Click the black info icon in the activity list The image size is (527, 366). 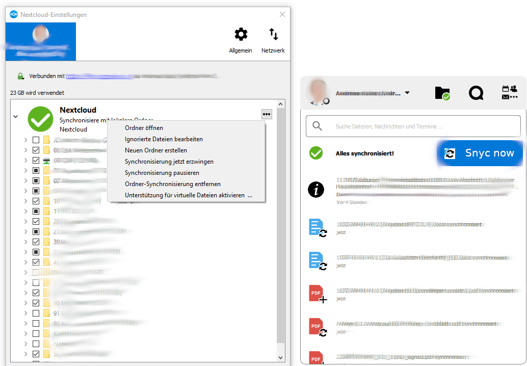tap(316, 189)
